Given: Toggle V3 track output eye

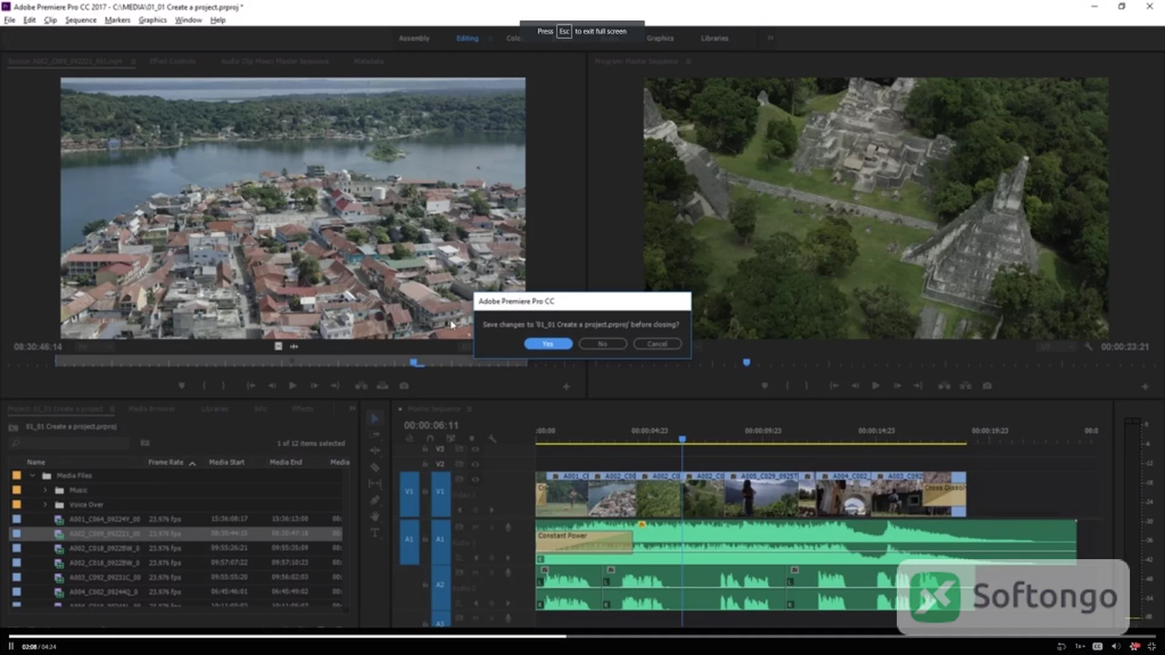Looking at the screenshot, I should [x=475, y=449].
